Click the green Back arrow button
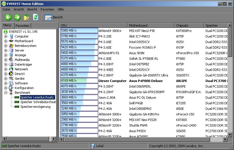 [x=8, y=17]
